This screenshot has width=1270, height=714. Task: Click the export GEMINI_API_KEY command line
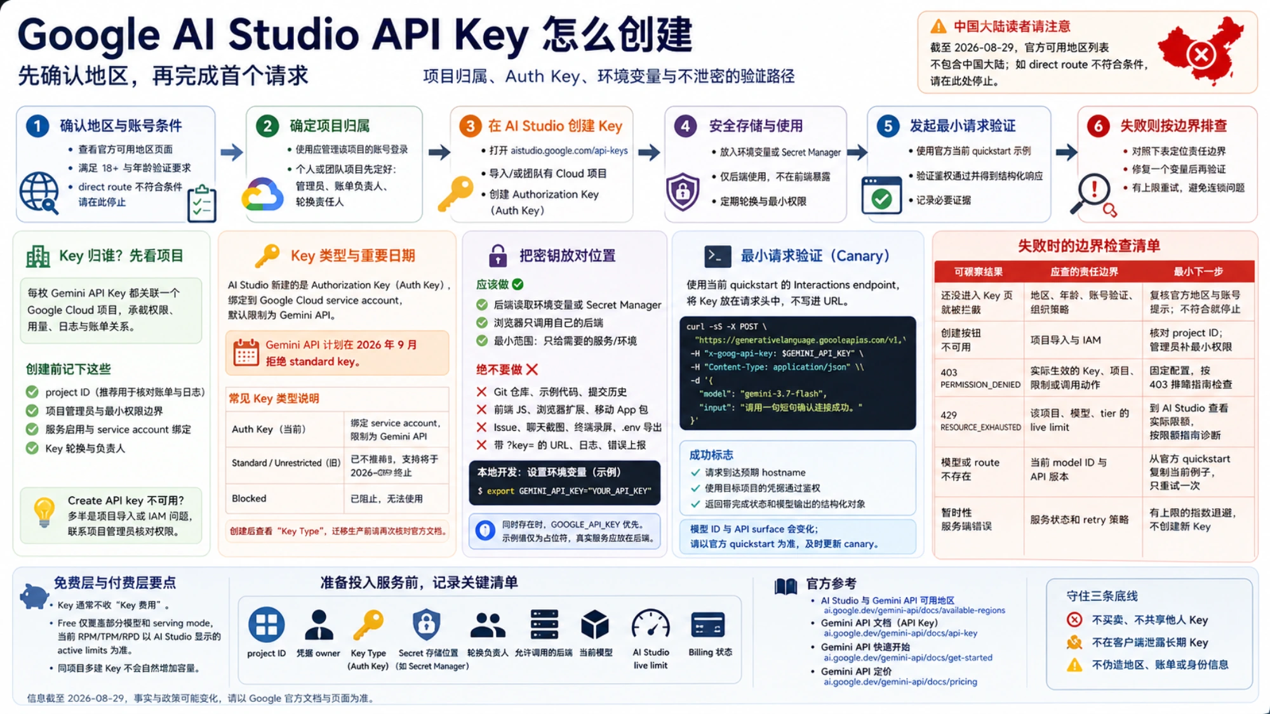coord(565,491)
